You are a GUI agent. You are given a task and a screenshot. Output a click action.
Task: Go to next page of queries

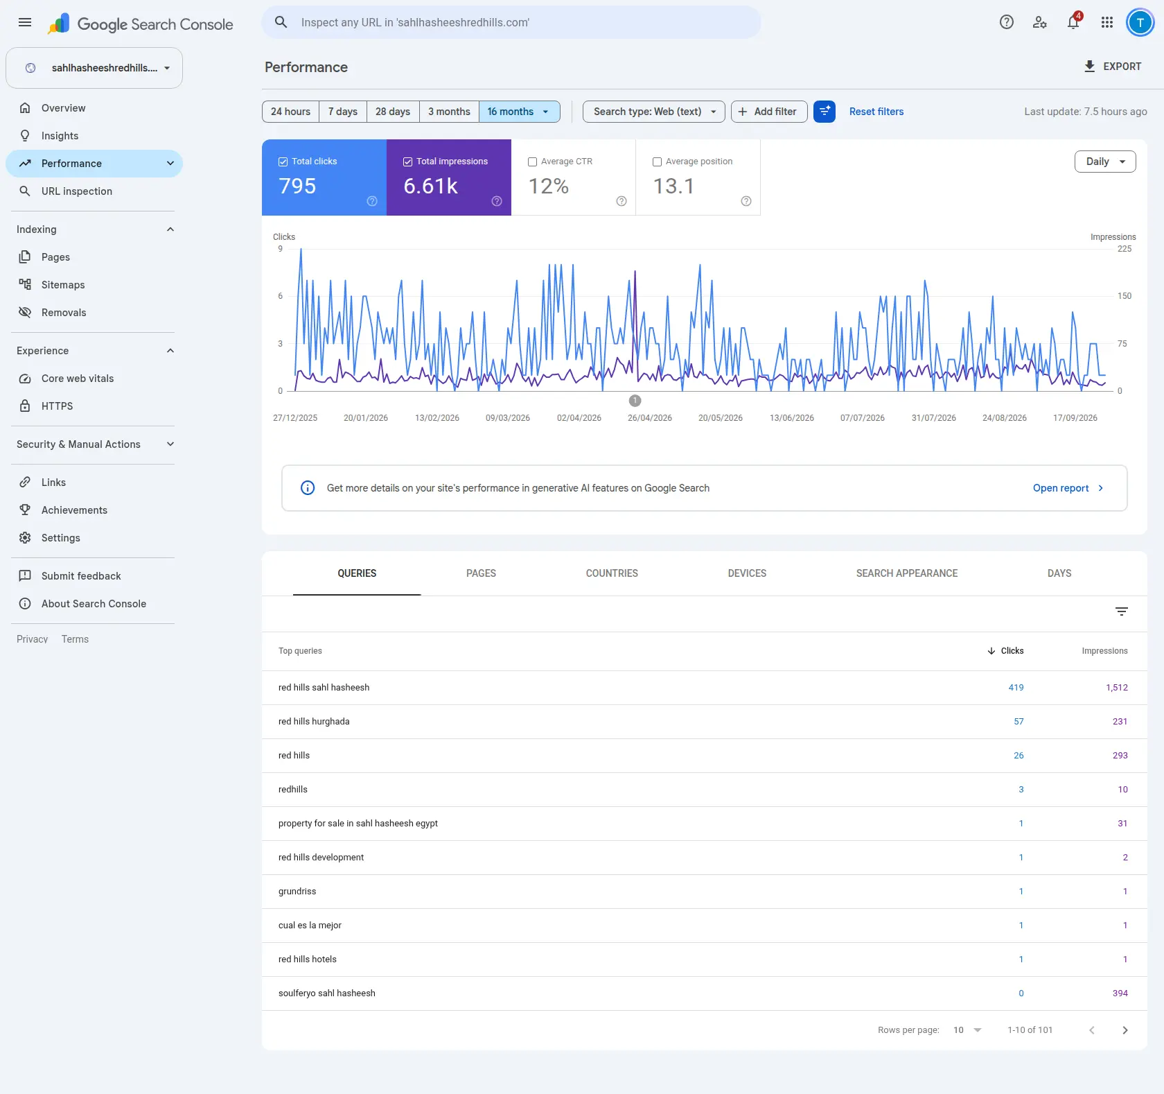pyautogui.click(x=1125, y=1030)
